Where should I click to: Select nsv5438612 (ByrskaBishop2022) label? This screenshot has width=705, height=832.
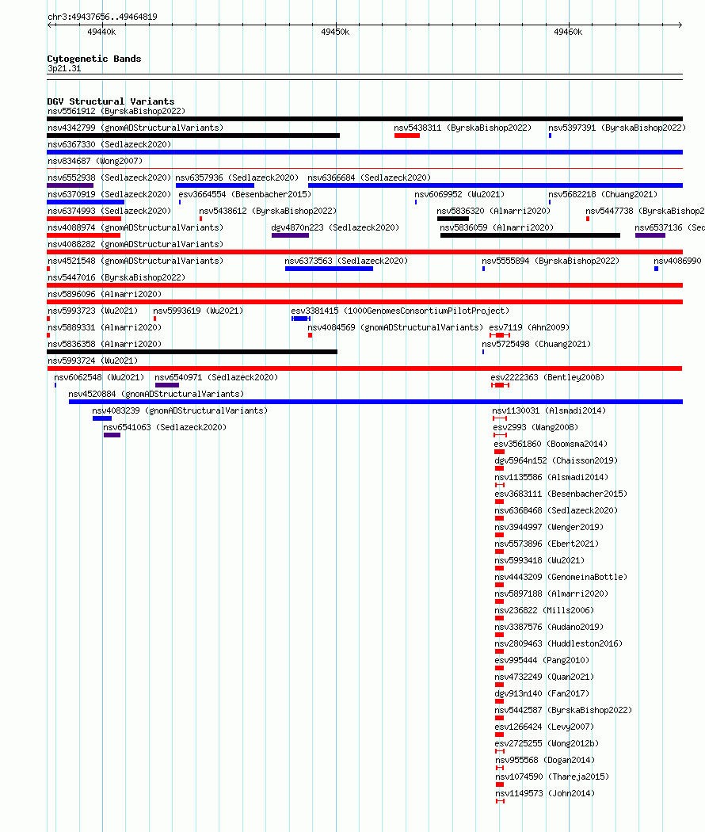(x=268, y=212)
